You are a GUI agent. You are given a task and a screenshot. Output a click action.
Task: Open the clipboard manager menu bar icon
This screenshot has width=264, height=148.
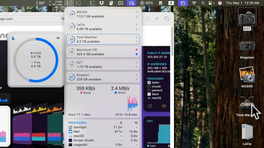click(111, 3)
